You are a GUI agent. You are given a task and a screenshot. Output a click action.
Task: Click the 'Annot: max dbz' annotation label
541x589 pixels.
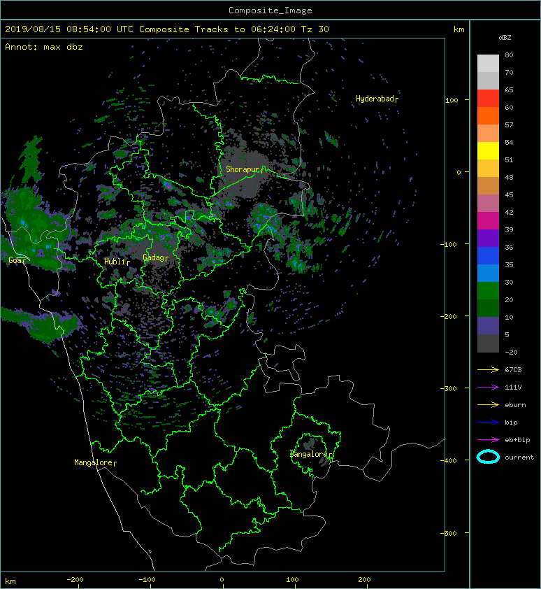point(44,47)
